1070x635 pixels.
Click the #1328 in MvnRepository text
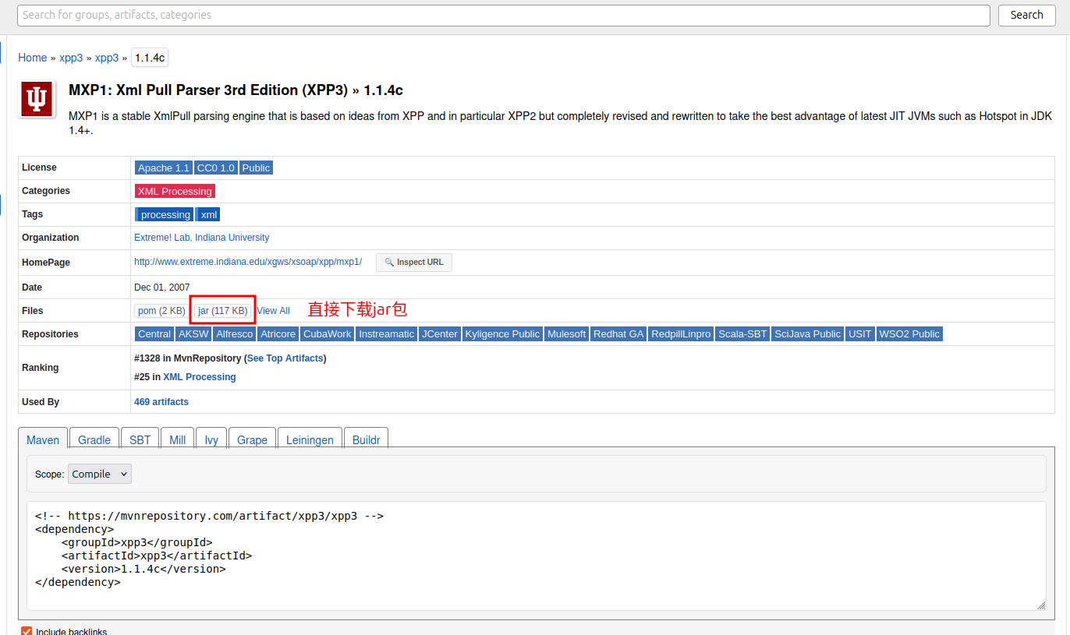[186, 358]
